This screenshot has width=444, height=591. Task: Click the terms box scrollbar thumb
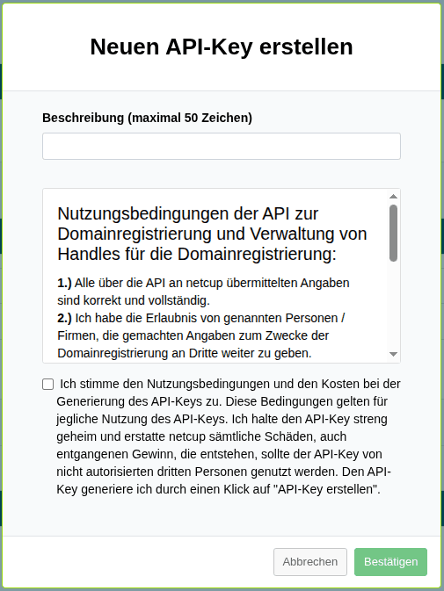(394, 233)
